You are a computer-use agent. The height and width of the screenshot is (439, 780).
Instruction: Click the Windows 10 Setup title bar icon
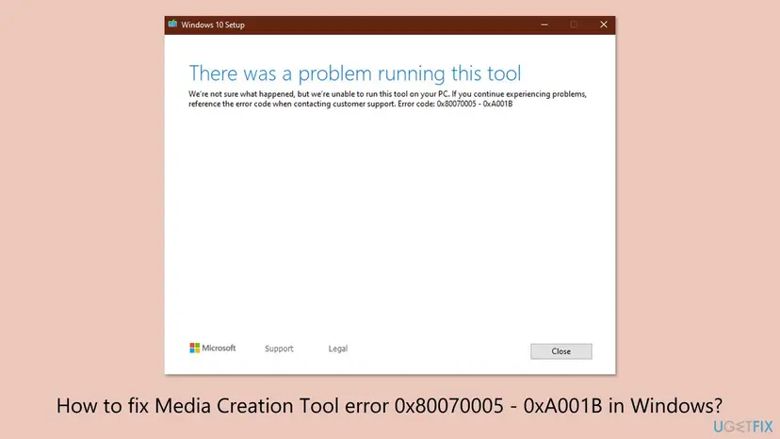point(172,24)
